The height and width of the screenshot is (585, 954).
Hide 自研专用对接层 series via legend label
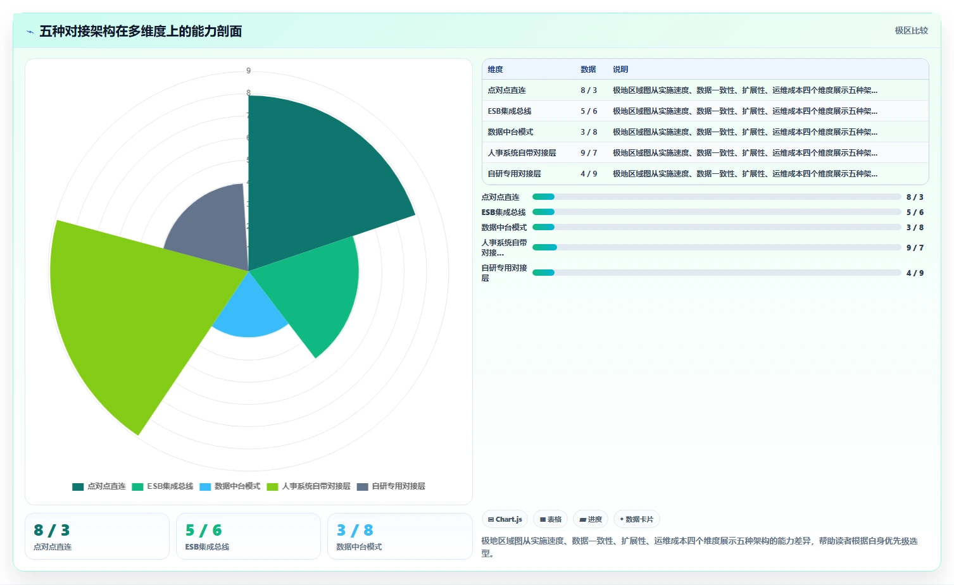(x=398, y=486)
